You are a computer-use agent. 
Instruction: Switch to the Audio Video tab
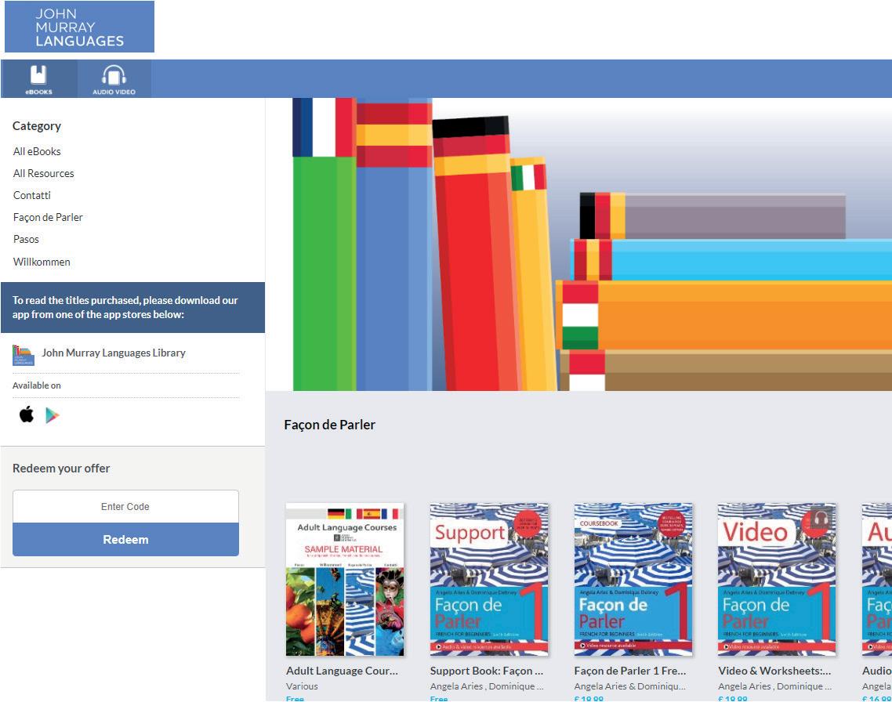114,79
